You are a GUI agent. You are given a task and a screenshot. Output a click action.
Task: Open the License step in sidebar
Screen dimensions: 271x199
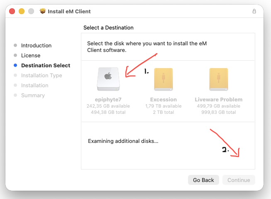click(x=31, y=55)
